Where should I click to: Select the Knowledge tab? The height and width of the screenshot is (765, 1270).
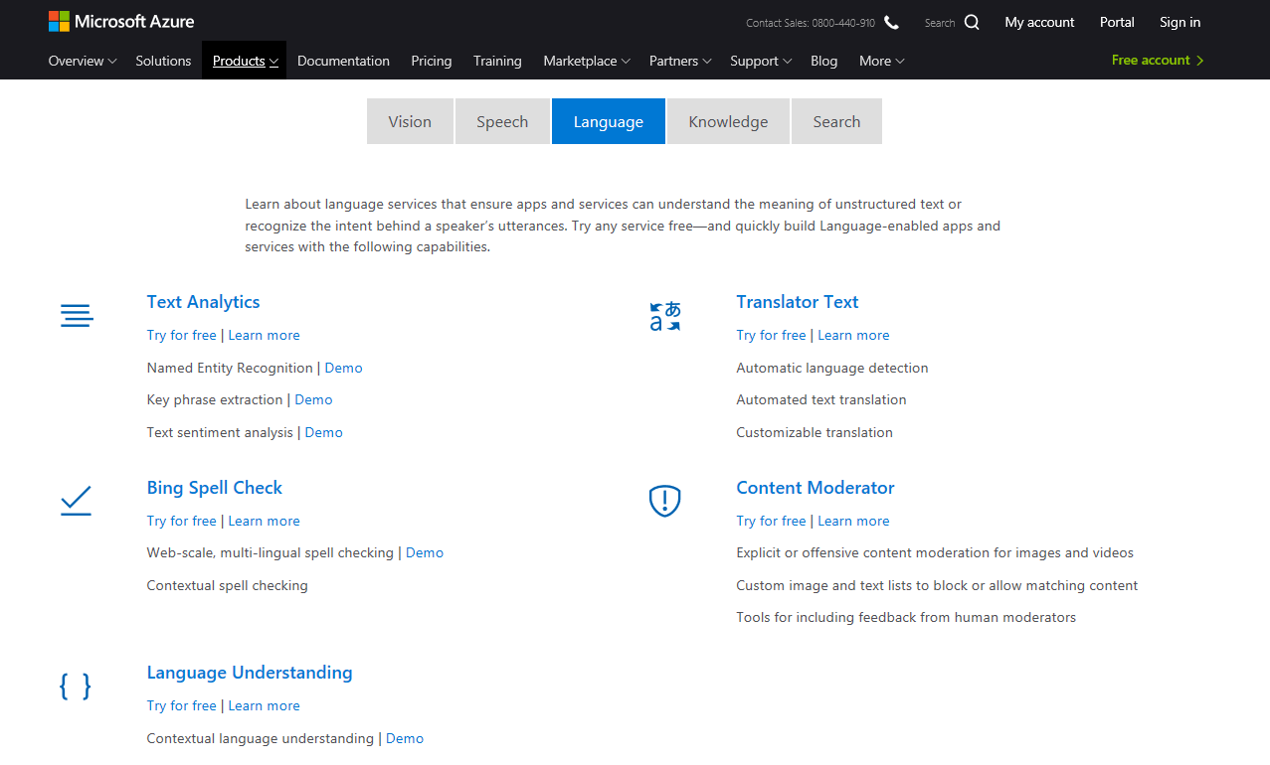click(728, 121)
